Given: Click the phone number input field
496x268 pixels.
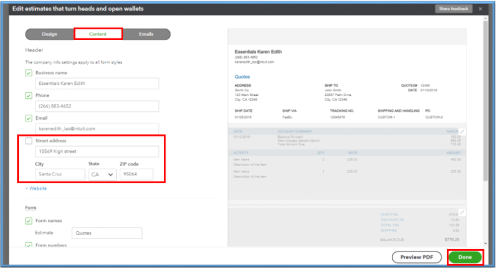Looking at the screenshot, I should click(x=97, y=106).
